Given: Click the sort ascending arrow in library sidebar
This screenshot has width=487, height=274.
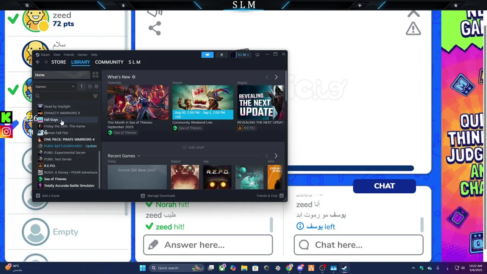Looking at the screenshot, I should point(81,86).
